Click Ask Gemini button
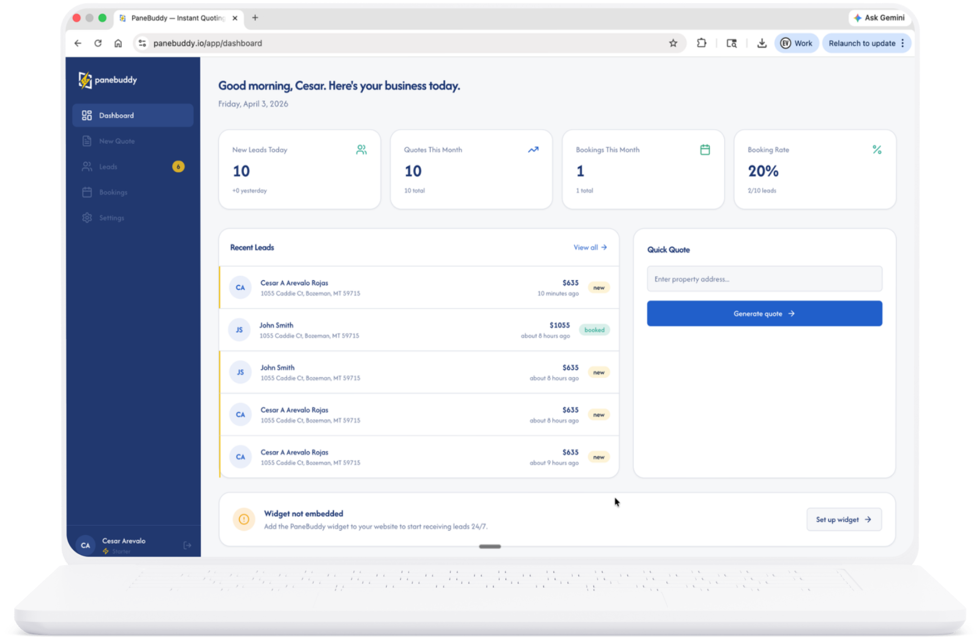Screen dimensions: 980x638 [879, 18]
